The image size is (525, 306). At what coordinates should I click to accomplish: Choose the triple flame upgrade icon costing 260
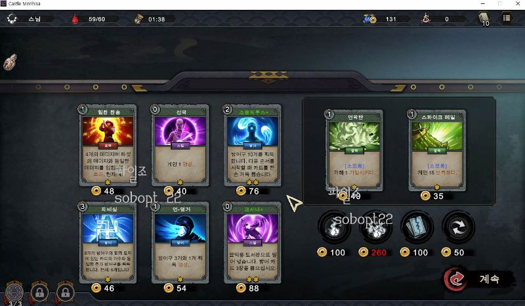click(375, 227)
